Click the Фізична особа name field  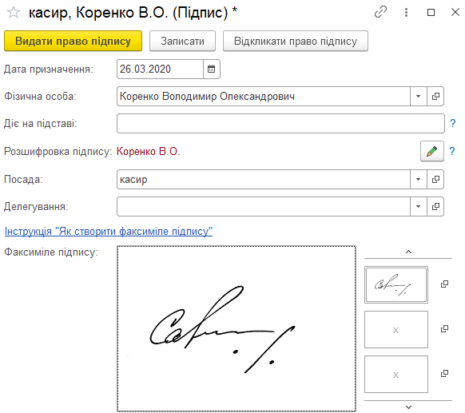click(x=264, y=97)
